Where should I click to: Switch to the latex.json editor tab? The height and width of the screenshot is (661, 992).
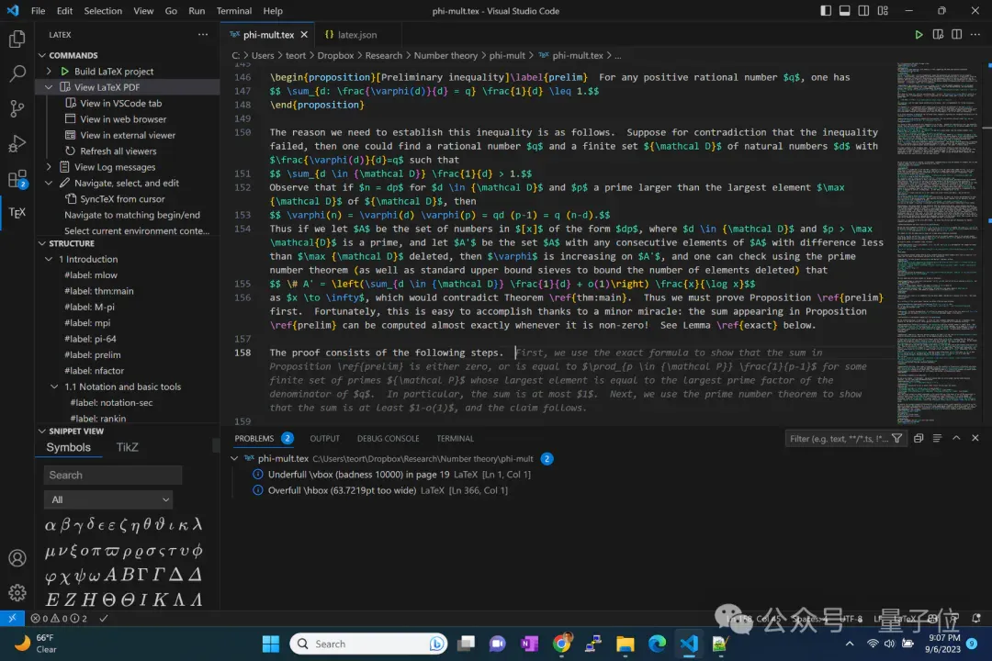tap(351, 35)
